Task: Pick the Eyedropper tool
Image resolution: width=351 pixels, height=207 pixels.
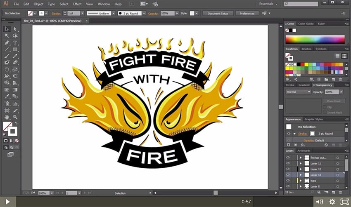Action: click(x=7, y=96)
